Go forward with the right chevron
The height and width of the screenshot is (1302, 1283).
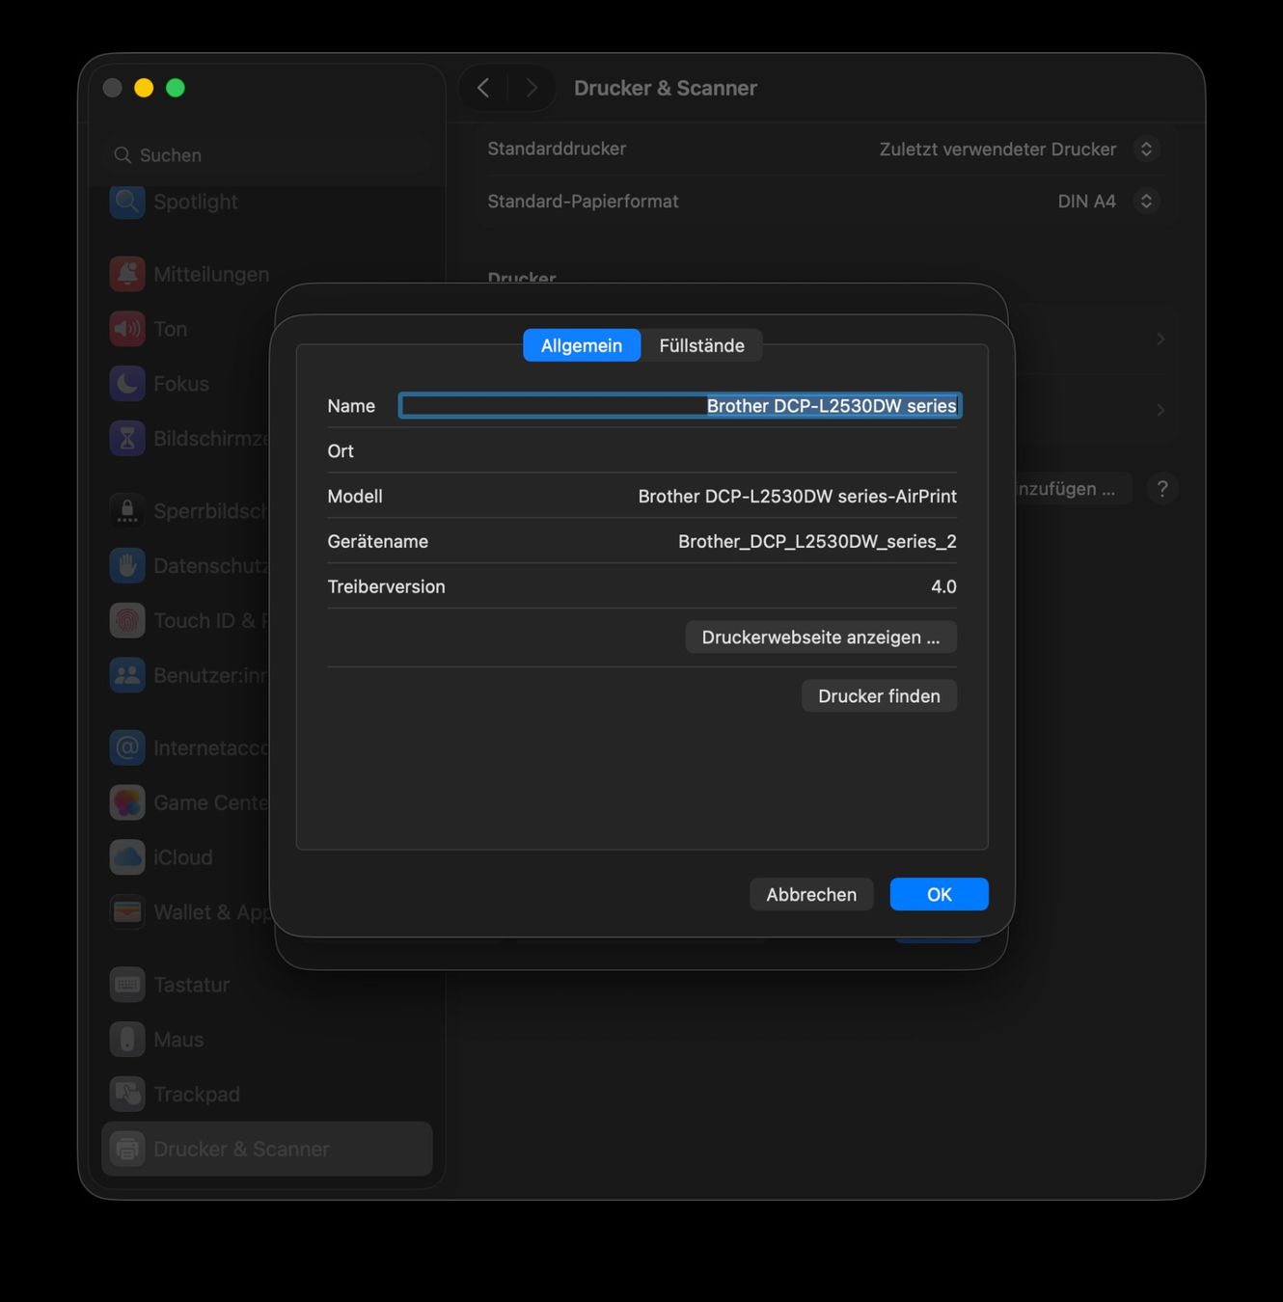point(532,88)
